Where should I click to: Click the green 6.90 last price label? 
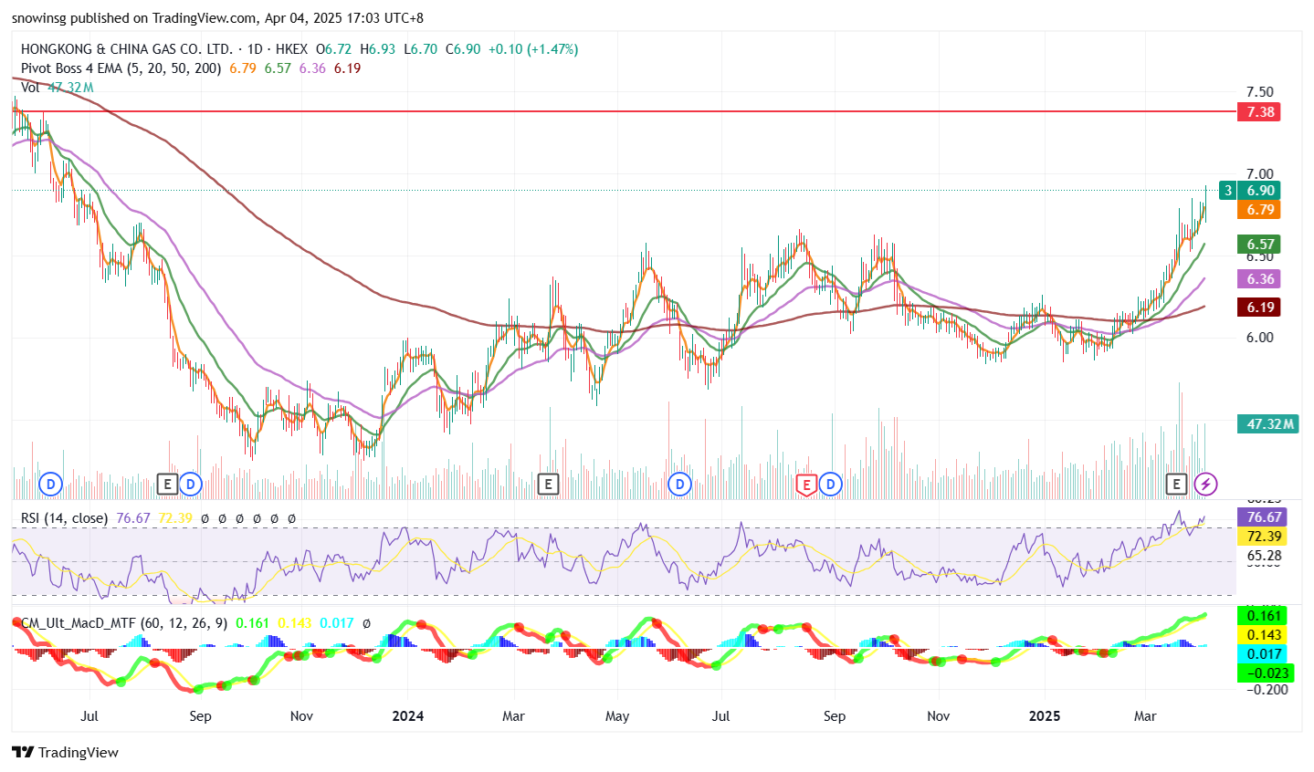[x=1259, y=191]
